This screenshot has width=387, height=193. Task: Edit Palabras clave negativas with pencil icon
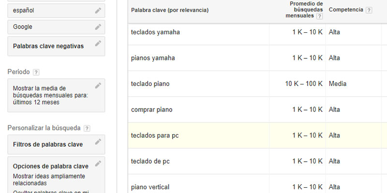(x=98, y=43)
